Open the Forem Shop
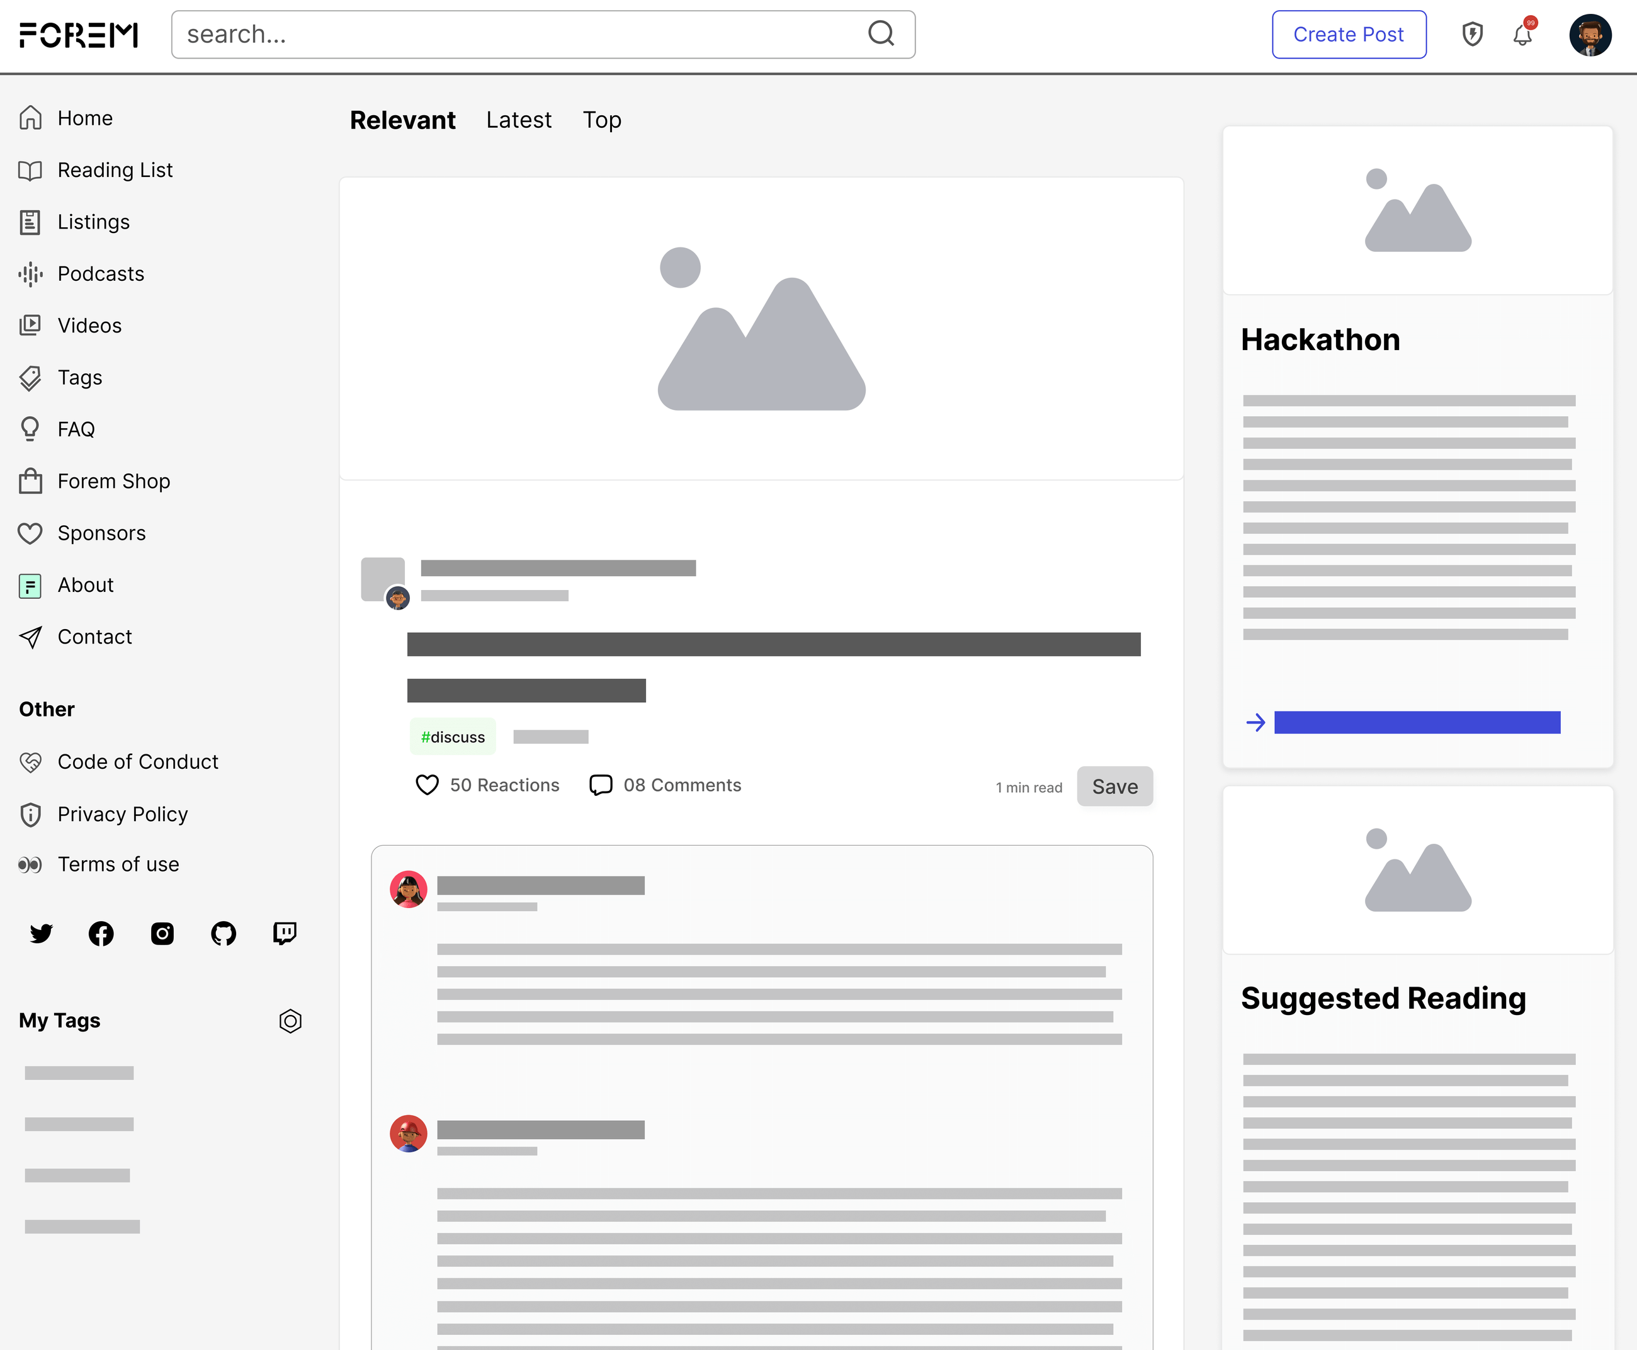 tap(113, 480)
